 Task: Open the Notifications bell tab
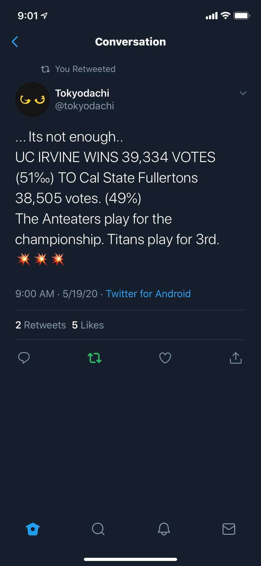click(164, 529)
